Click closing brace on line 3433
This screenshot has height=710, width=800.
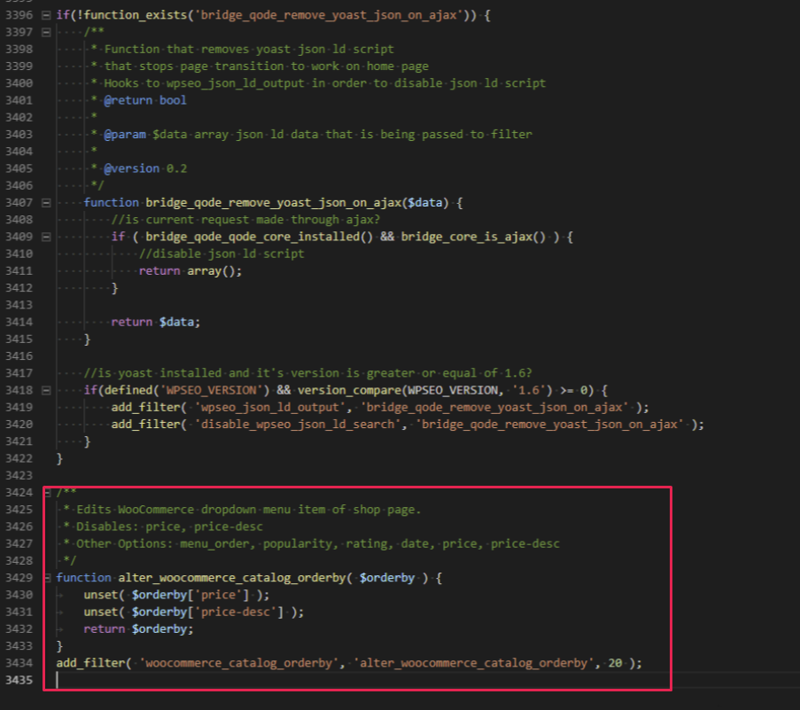tap(59, 646)
